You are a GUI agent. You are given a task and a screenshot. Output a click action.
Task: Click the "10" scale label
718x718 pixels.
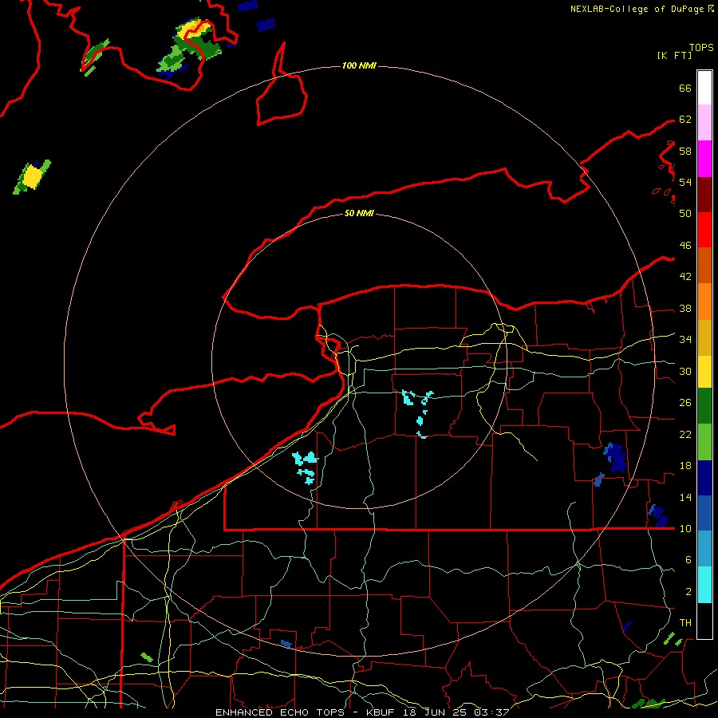pyautogui.click(x=685, y=529)
